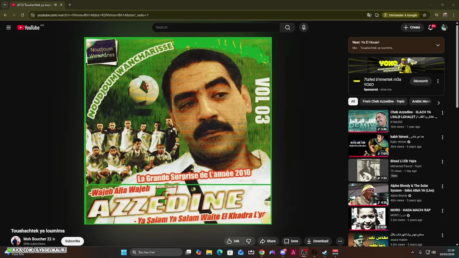459x258 pixels.
Task: Like the video with thumbs up
Action: (232, 241)
